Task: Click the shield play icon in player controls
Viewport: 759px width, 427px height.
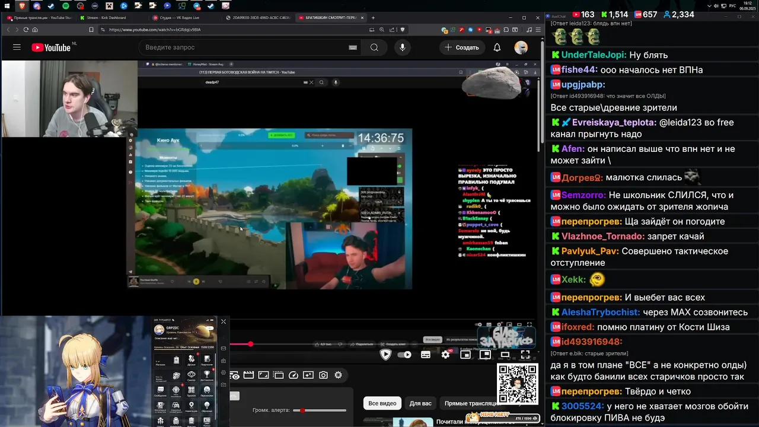Action: coord(385,355)
